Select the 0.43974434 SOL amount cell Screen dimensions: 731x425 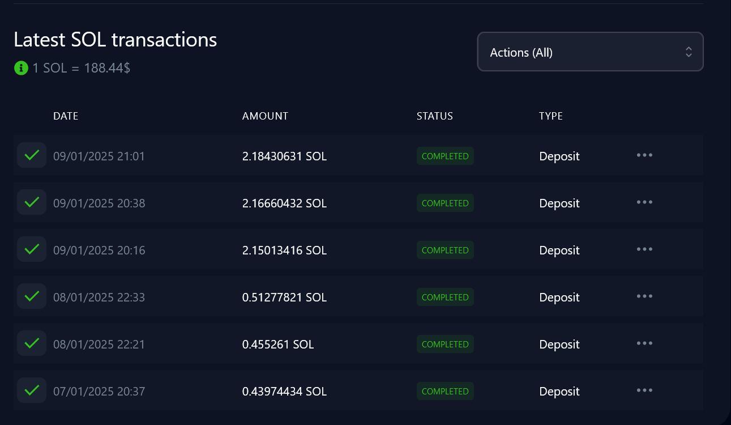pyautogui.click(x=284, y=392)
